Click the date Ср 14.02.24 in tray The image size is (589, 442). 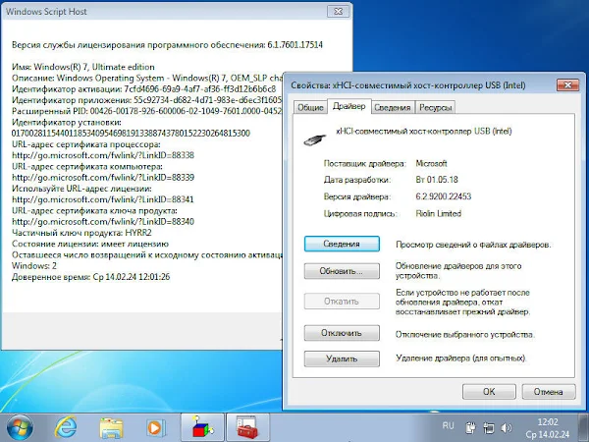[x=548, y=434]
